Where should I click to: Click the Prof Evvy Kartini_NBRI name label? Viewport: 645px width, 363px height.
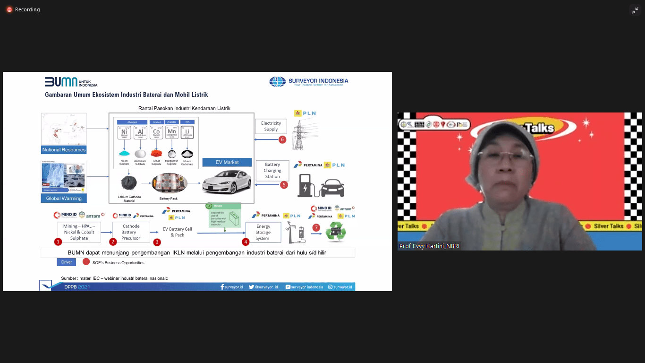[429, 246]
